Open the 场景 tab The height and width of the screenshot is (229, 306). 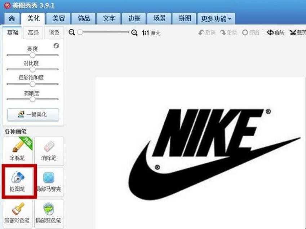point(159,18)
